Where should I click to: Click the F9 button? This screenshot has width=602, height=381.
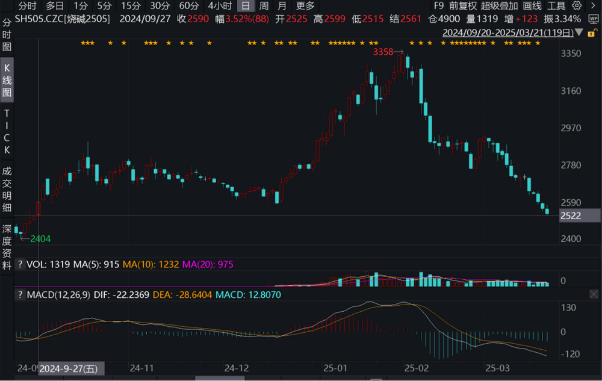tap(439, 6)
